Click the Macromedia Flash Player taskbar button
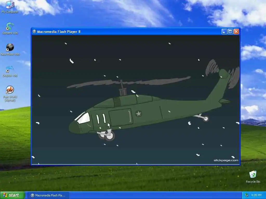 [x=48, y=195]
